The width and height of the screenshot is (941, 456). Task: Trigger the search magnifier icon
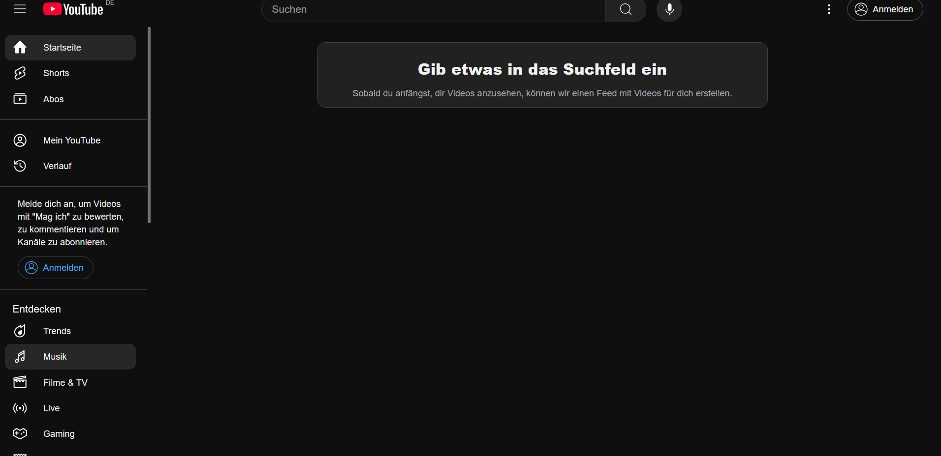pos(625,9)
